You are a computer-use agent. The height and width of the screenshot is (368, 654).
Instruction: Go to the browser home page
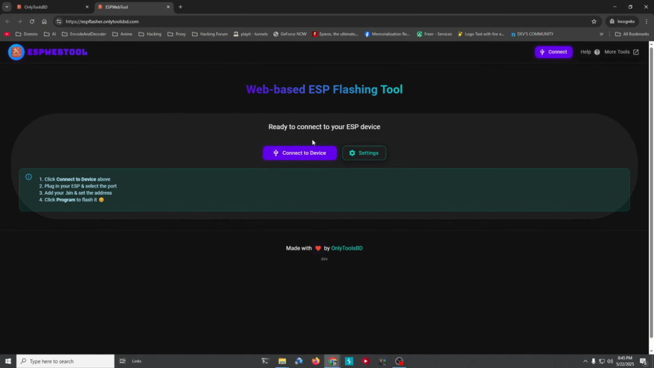[x=44, y=21]
